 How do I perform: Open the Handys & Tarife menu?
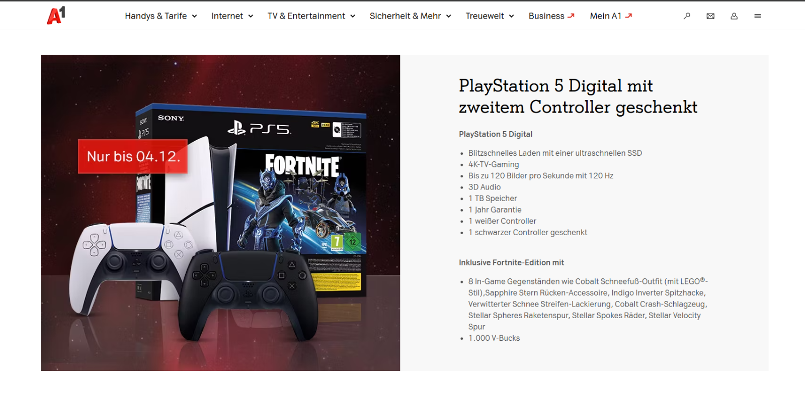coord(156,16)
